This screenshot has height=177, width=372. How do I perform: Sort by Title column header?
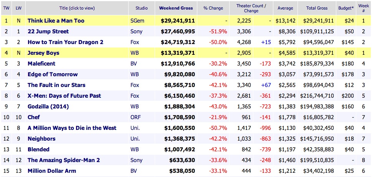tap(77, 8)
